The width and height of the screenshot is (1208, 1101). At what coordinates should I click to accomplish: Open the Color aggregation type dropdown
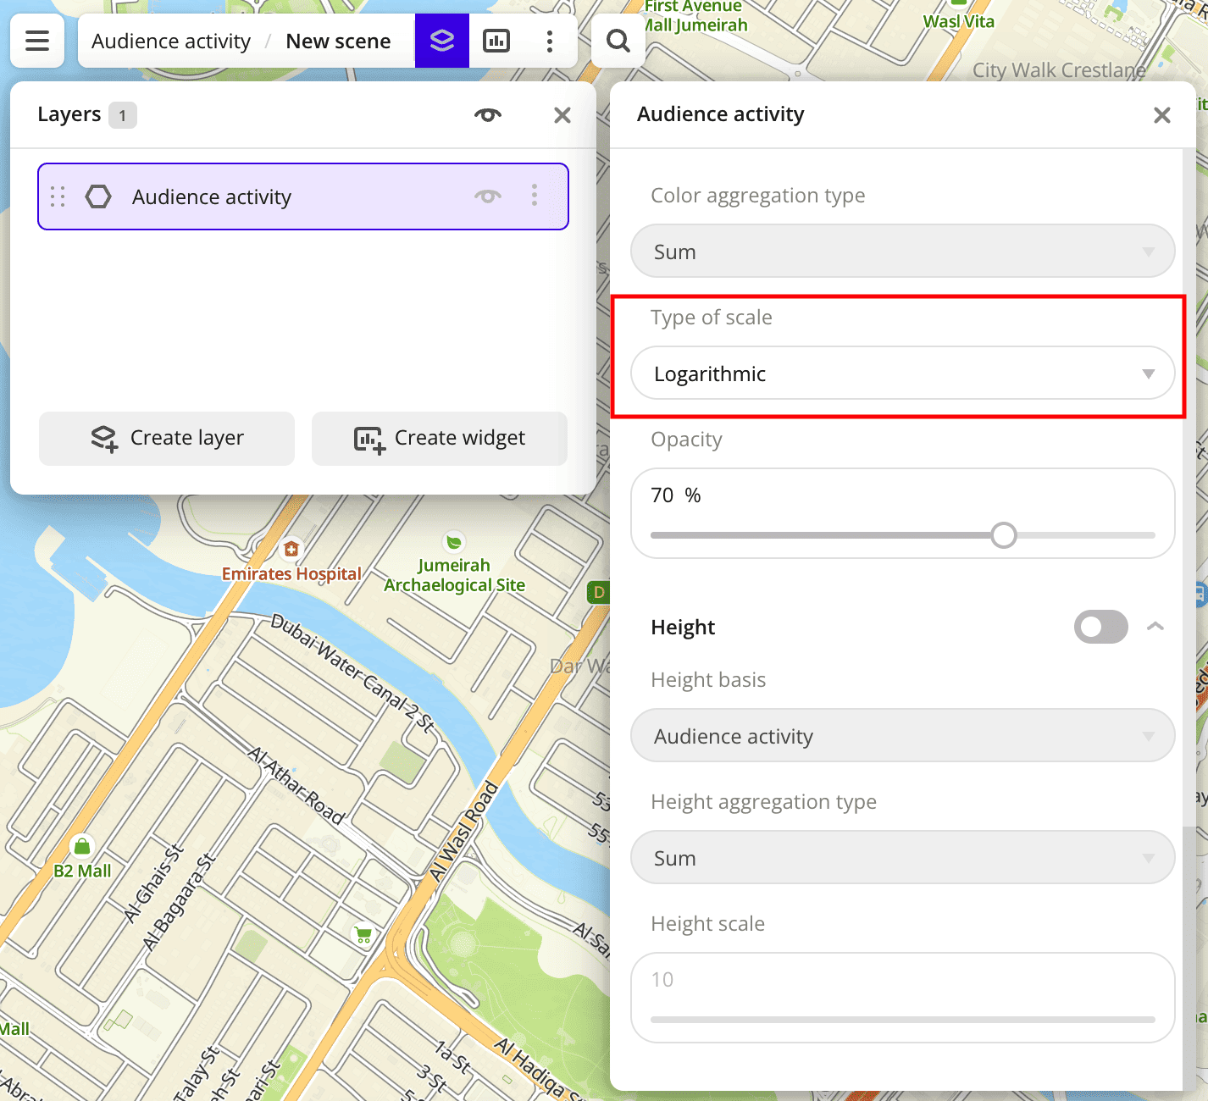tap(902, 252)
